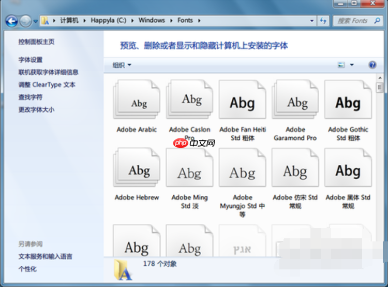Select the Adobe 黑体 Std font icon
This screenshot has width=388, height=287.
pyautogui.click(x=348, y=167)
